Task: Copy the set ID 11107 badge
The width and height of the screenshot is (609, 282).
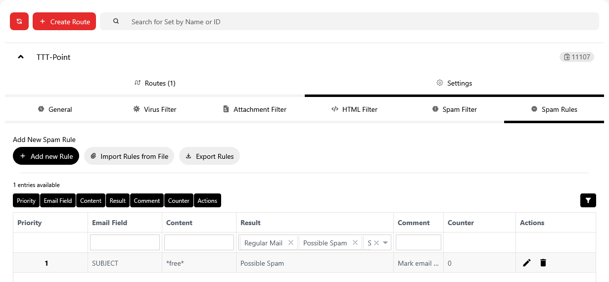Action: (x=576, y=57)
